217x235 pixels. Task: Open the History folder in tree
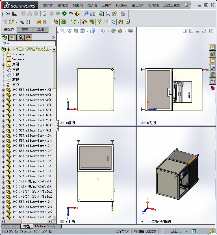[x=18, y=54]
